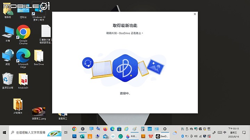Launch Edge from the taskbar
Image resolution: width=250 pixels, height=140 pixels.
(112, 129)
